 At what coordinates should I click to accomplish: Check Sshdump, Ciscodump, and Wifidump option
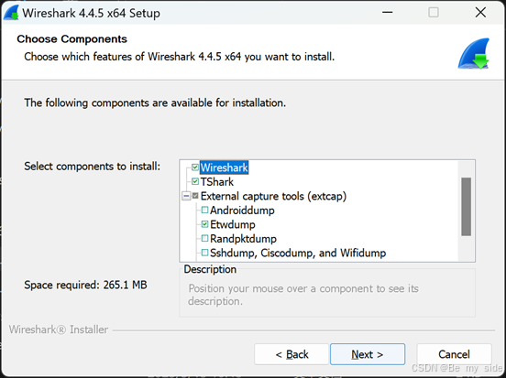point(204,253)
